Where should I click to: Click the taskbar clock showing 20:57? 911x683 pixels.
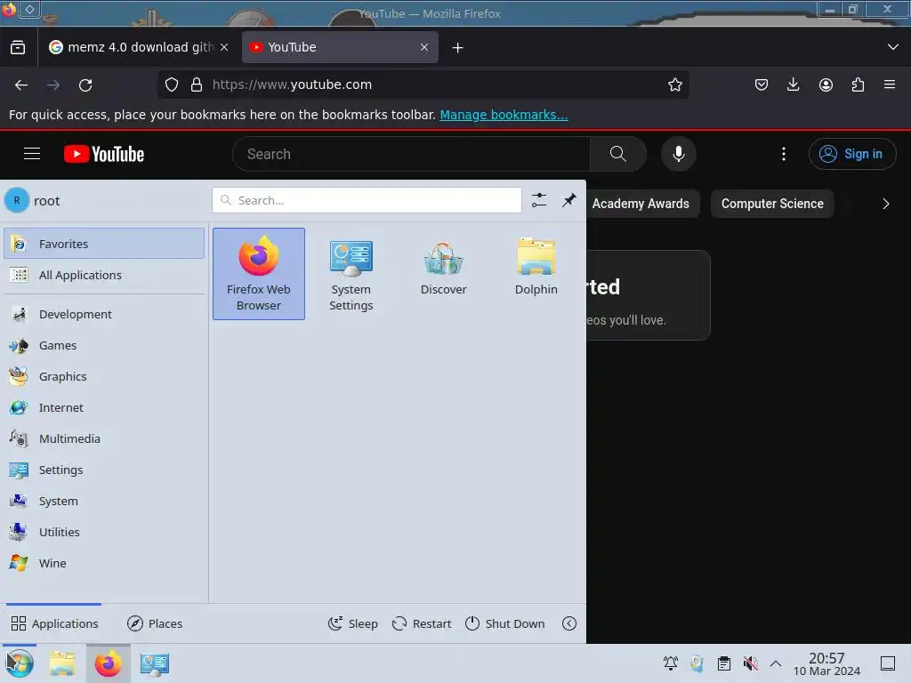(x=826, y=663)
